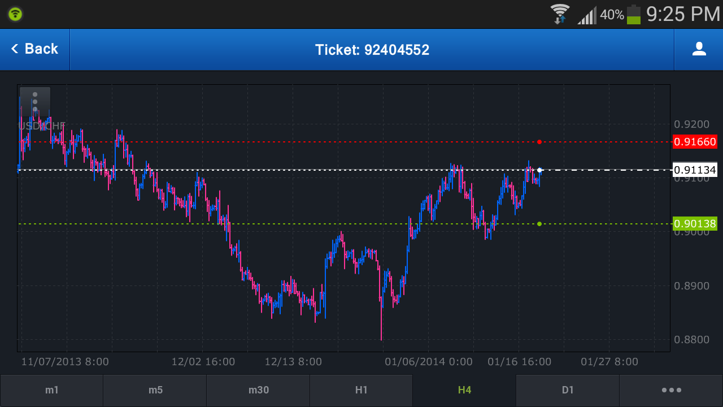Switch chart to D1 timeframe
The image size is (723, 407).
click(568, 390)
